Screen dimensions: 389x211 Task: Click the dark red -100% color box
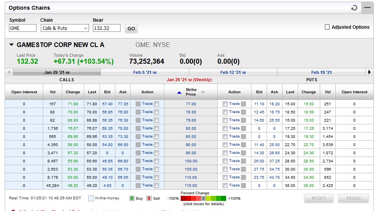pyautogui.click(x=183, y=198)
